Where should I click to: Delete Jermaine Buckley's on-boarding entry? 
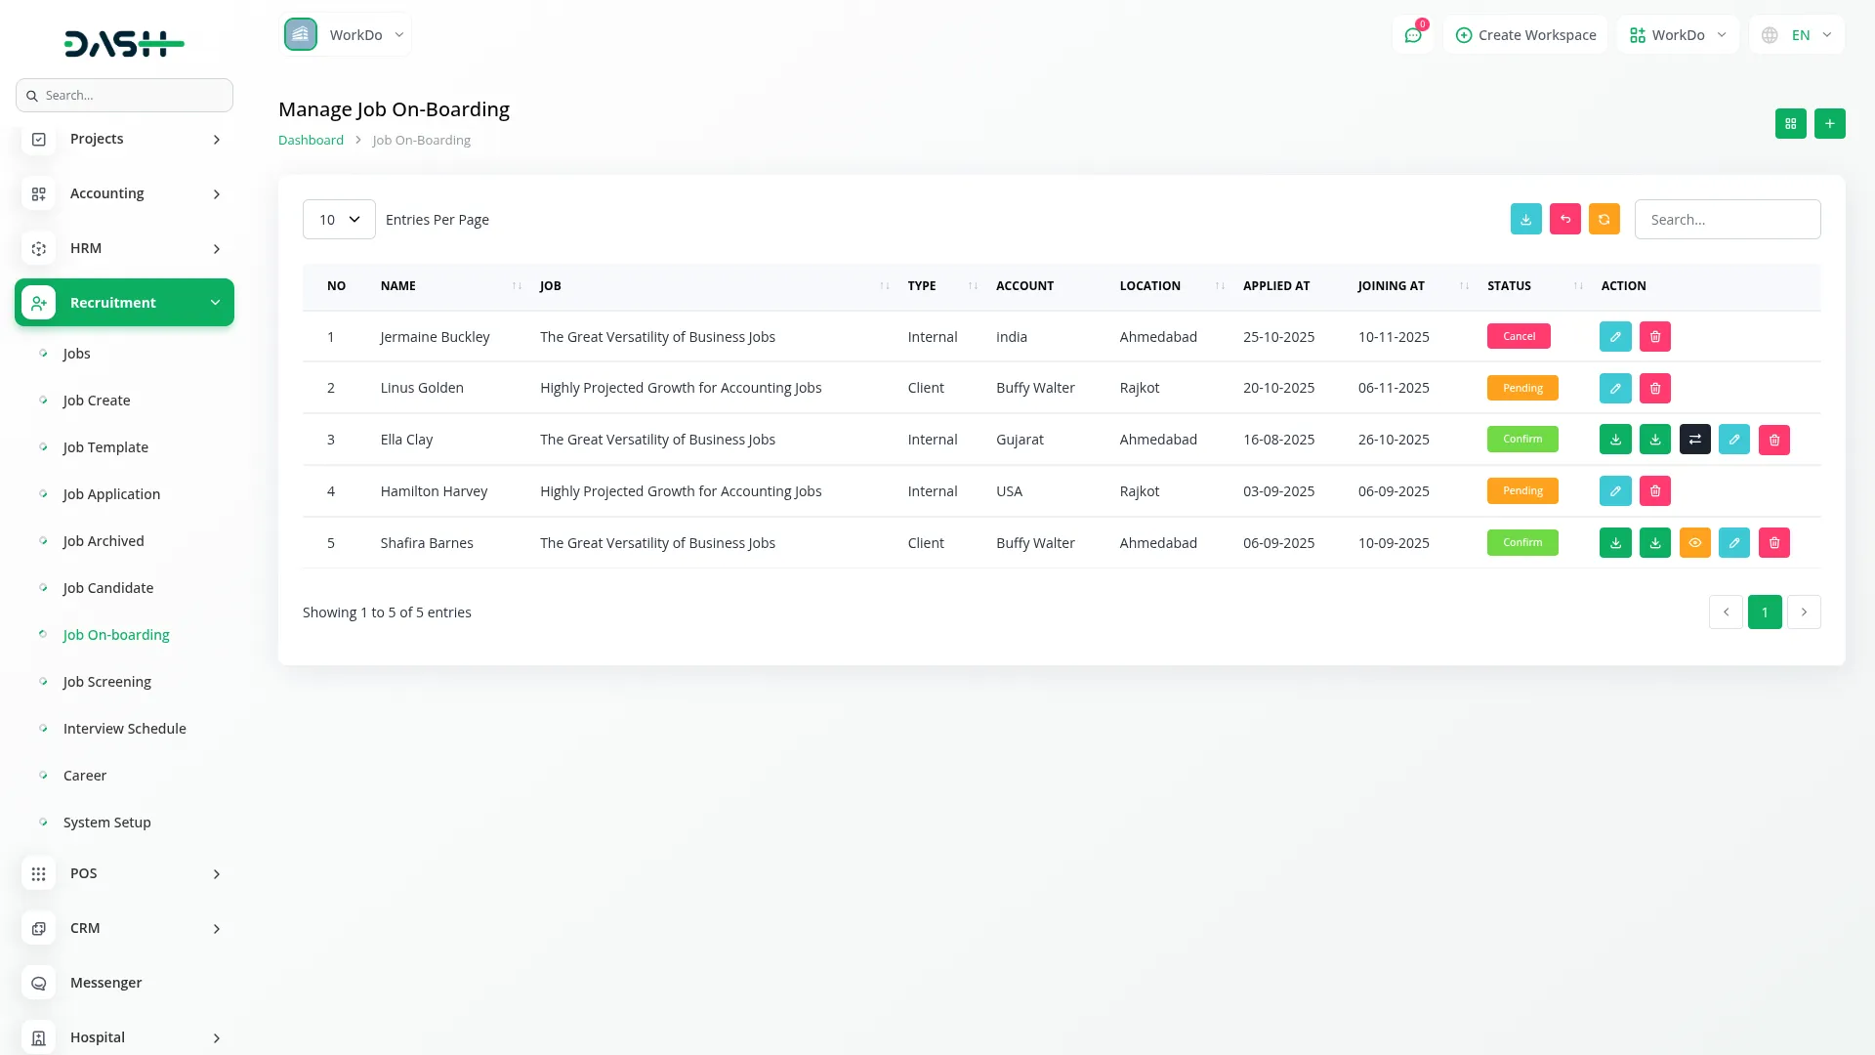(x=1654, y=337)
